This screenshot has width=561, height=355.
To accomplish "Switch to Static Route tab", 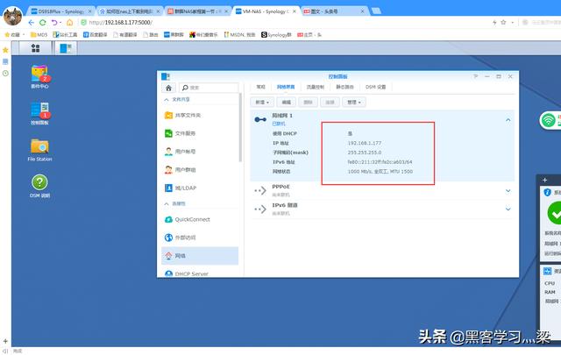I will pyautogui.click(x=344, y=87).
